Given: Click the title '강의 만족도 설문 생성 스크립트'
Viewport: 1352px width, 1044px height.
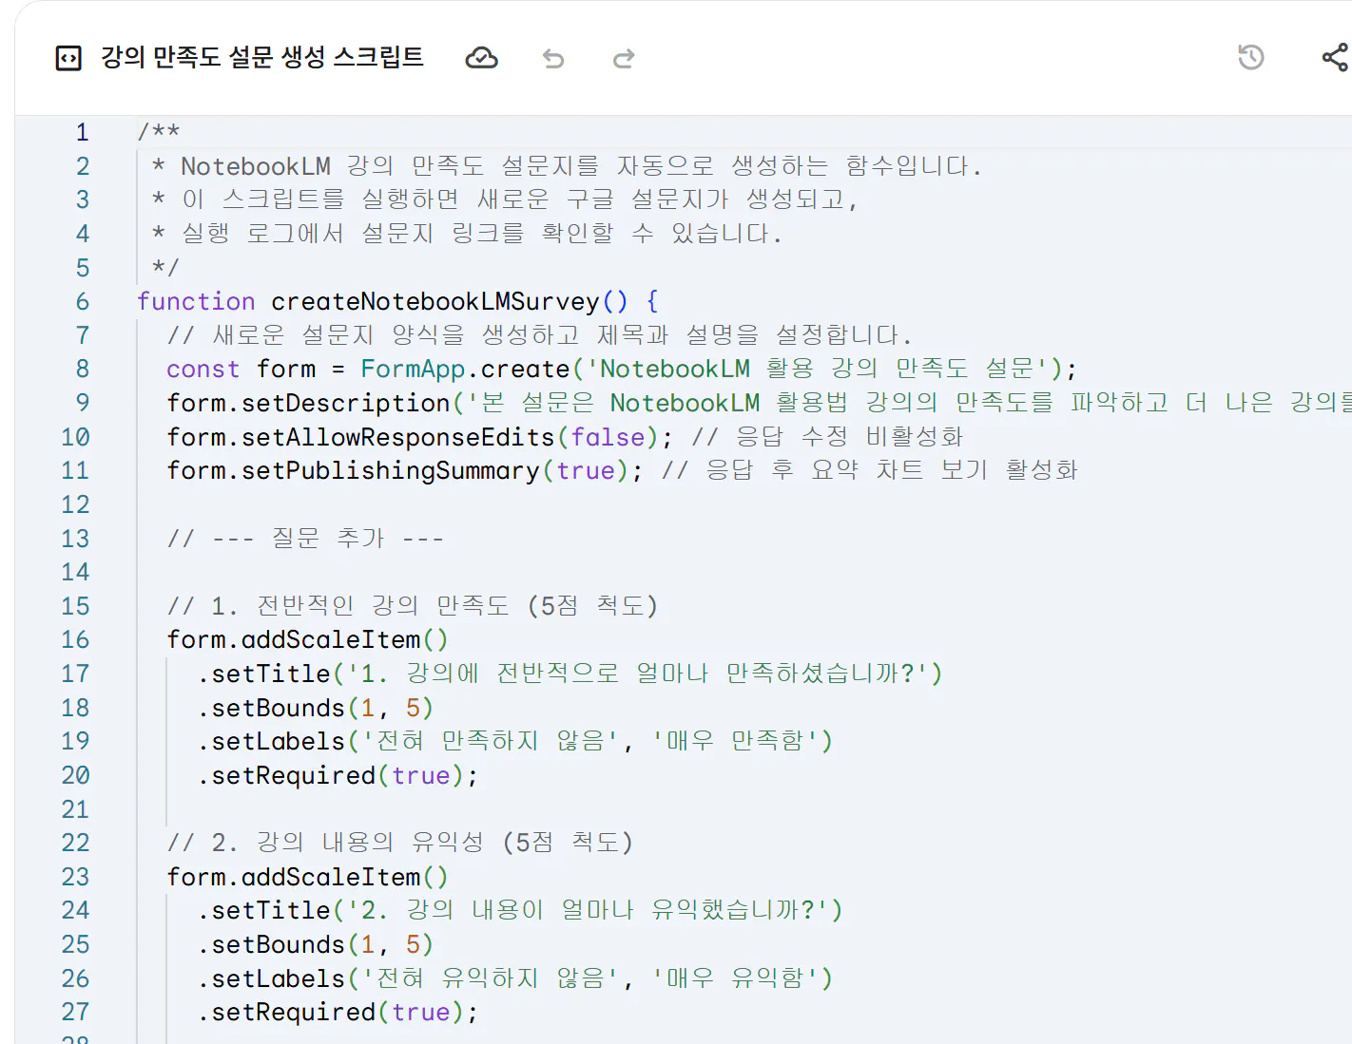Looking at the screenshot, I should (262, 58).
